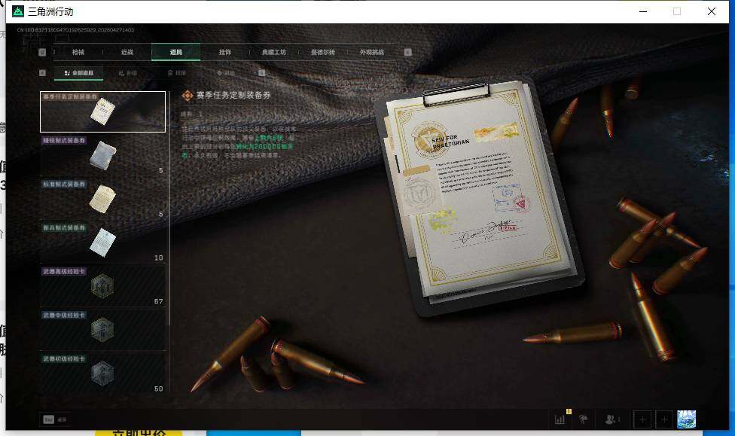Image resolution: width=735 pixels, height=436 pixels.
Task: Click the second empty teammate plus slot
Action: click(x=664, y=419)
